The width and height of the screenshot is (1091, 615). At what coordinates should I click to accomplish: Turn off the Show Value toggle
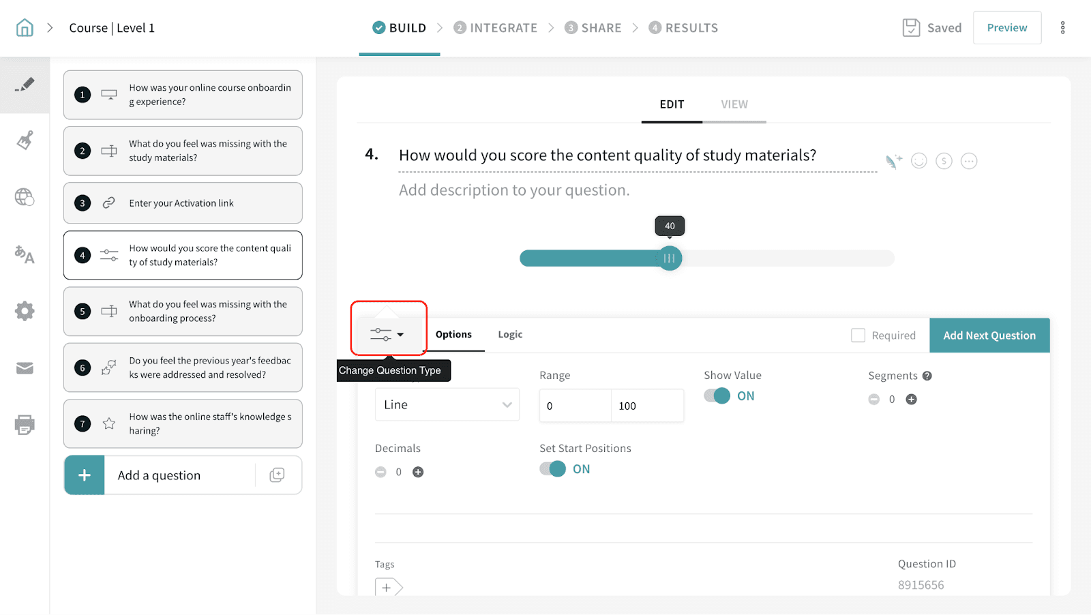click(x=717, y=396)
